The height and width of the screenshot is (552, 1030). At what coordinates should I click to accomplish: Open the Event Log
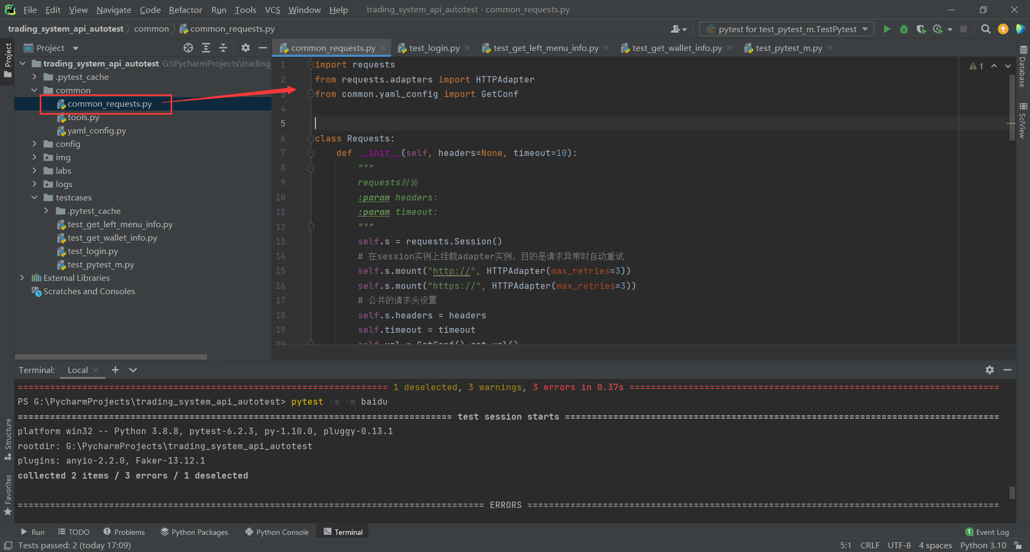click(x=987, y=532)
